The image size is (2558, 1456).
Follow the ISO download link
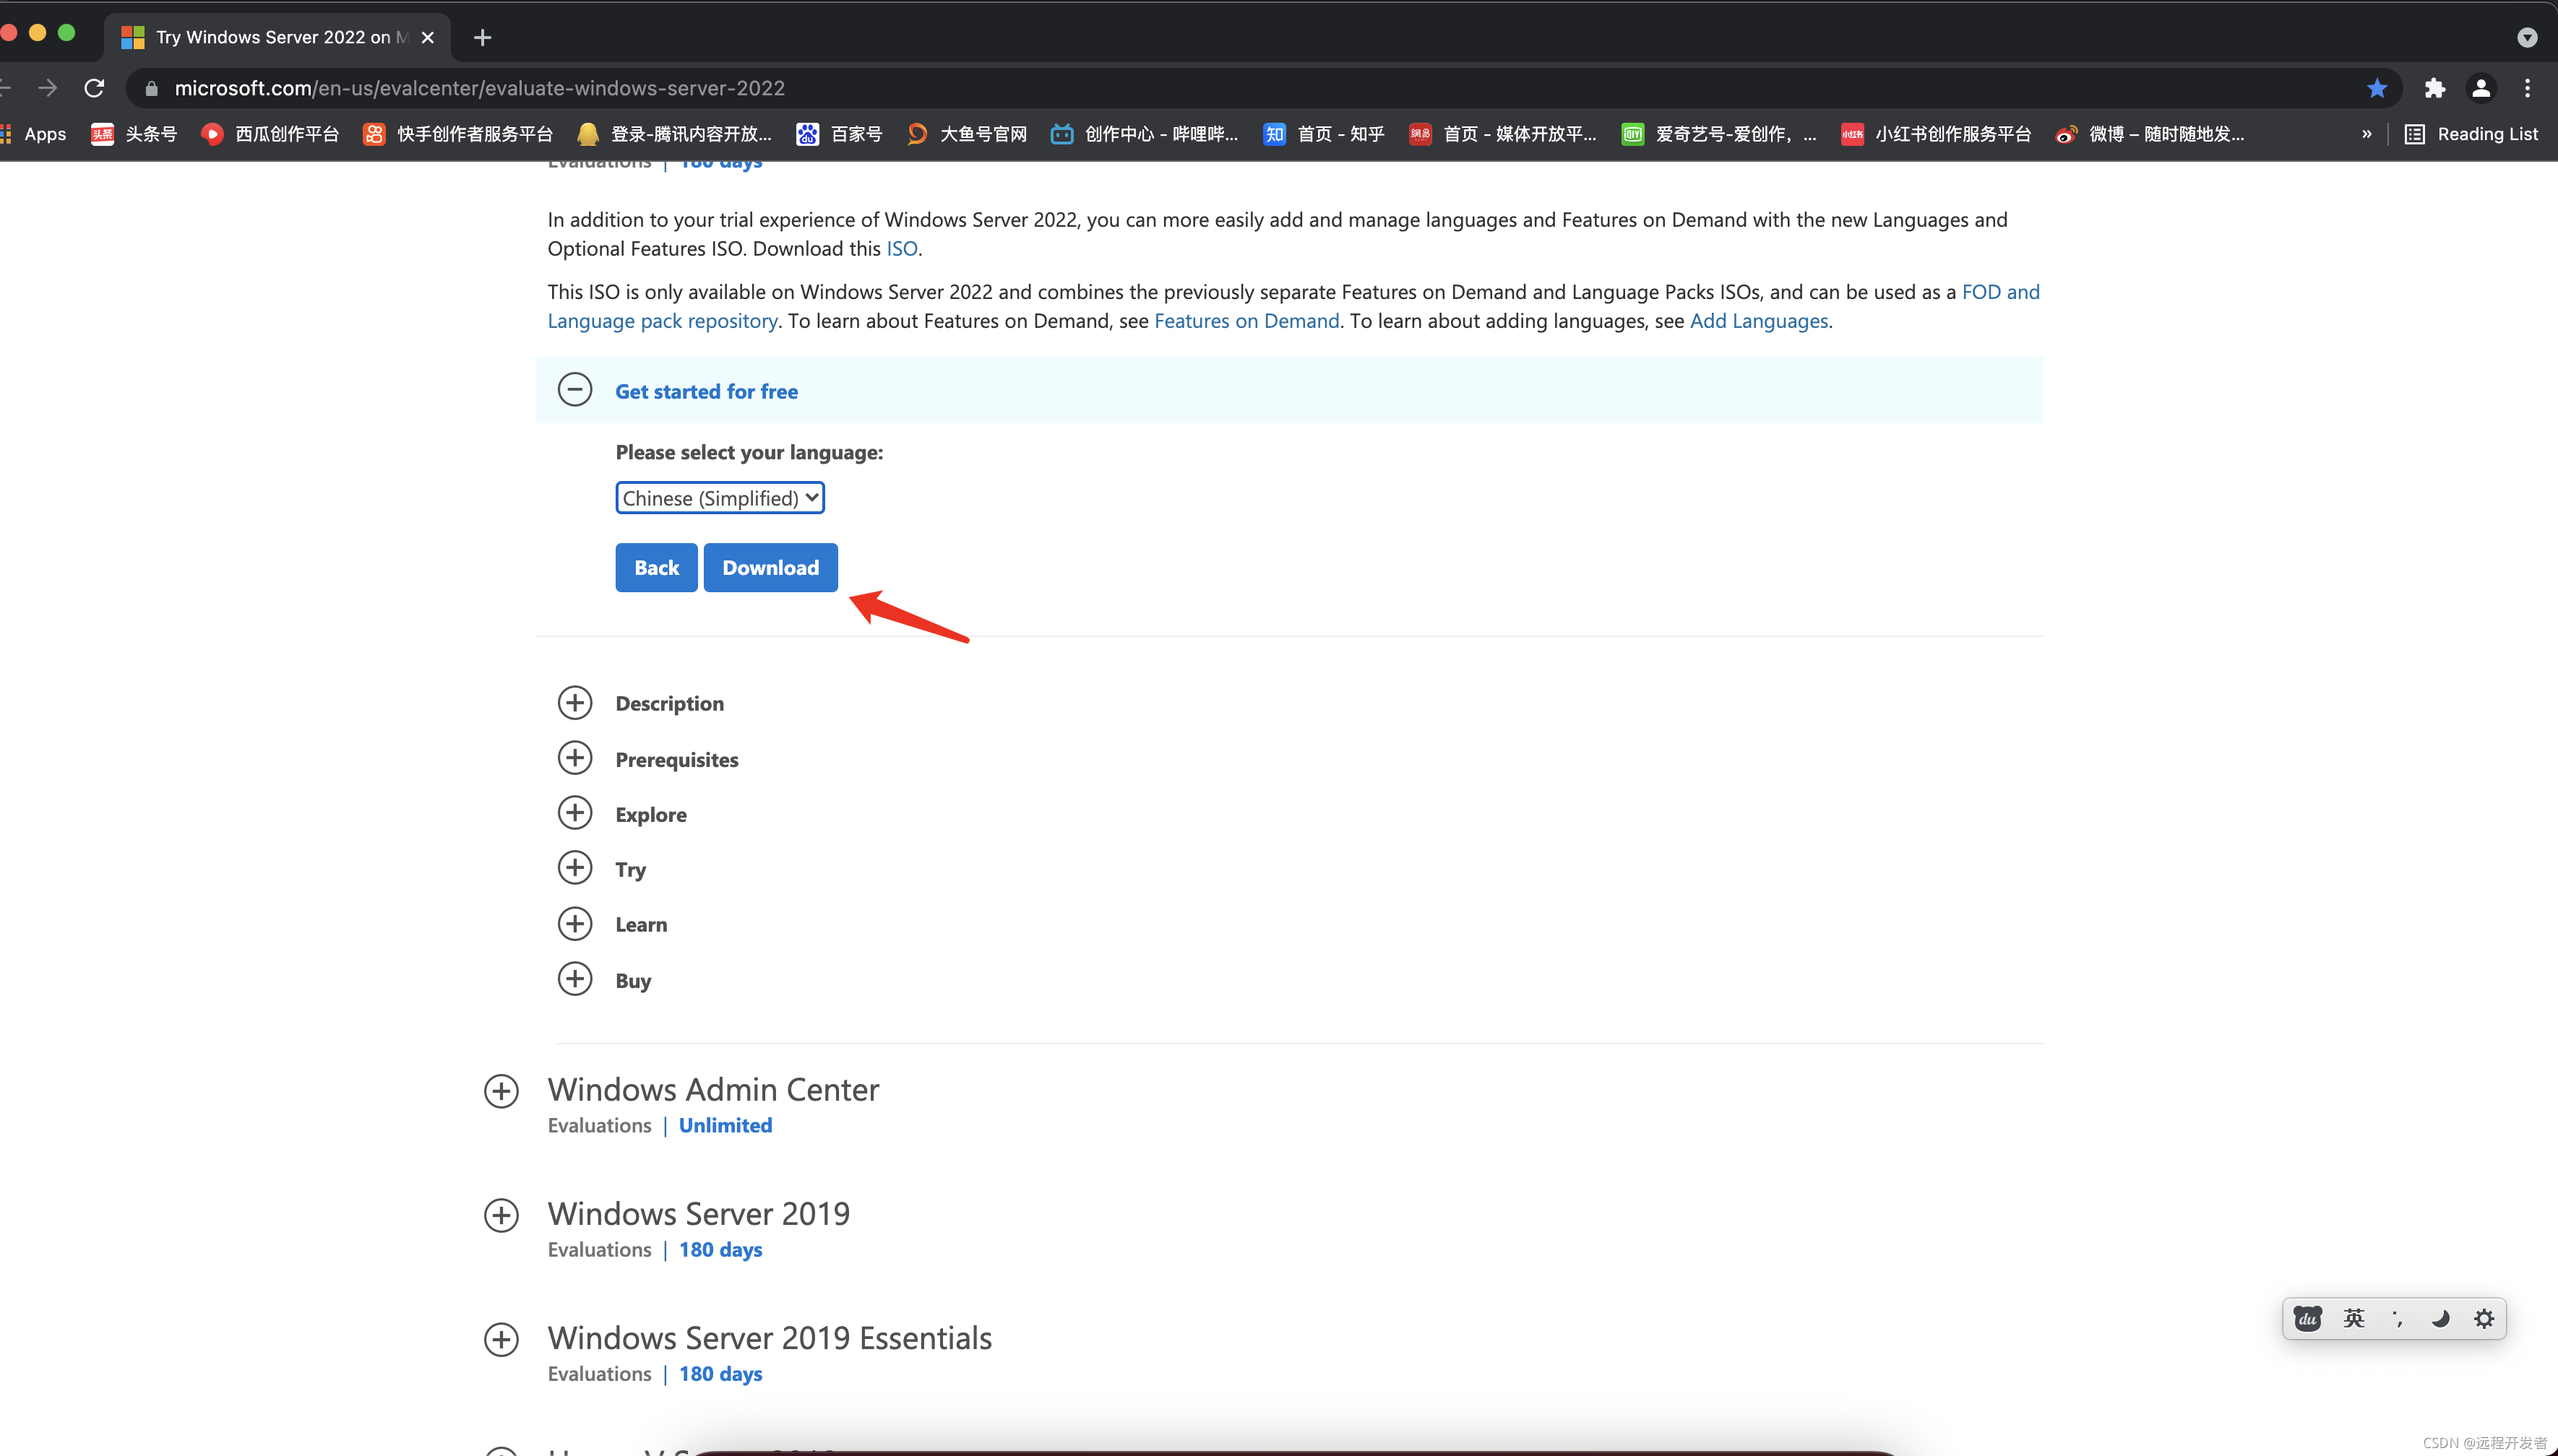(x=901, y=249)
